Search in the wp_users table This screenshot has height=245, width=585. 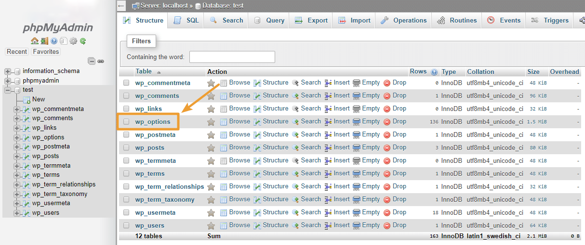pyautogui.click(x=306, y=225)
